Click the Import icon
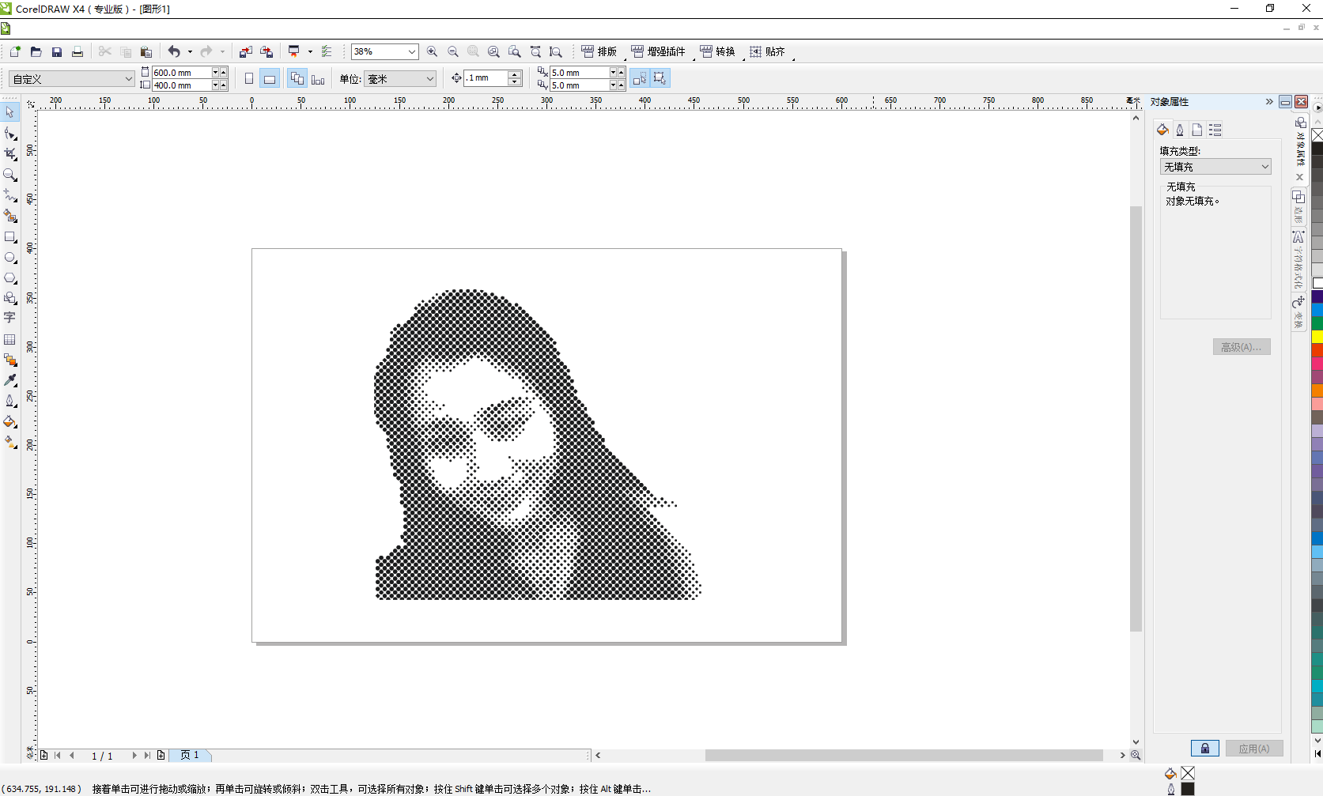 [x=246, y=51]
